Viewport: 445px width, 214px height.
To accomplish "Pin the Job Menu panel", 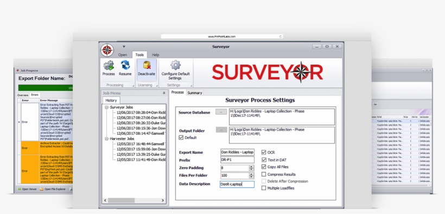I will click(164, 93).
